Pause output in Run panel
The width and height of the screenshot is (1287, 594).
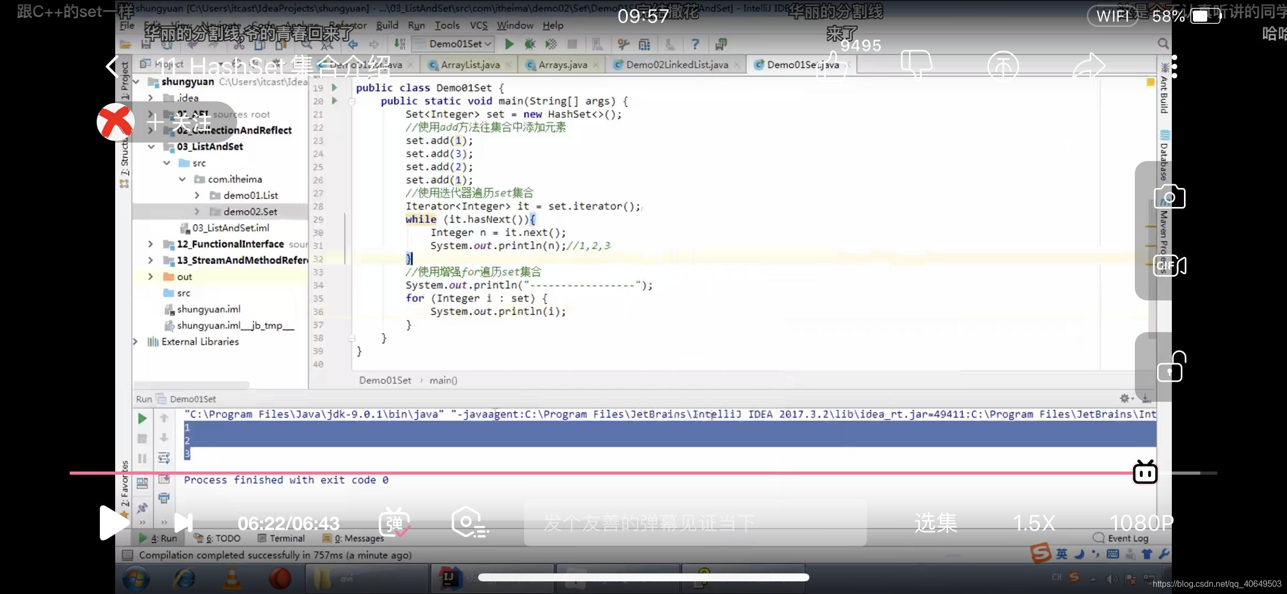[142, 458]
